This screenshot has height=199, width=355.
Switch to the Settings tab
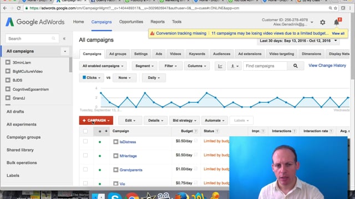click(x=141, y=54)
